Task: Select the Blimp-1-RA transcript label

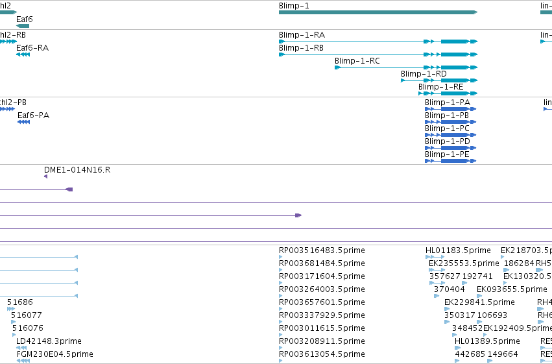Action: (x=302, y=35)
